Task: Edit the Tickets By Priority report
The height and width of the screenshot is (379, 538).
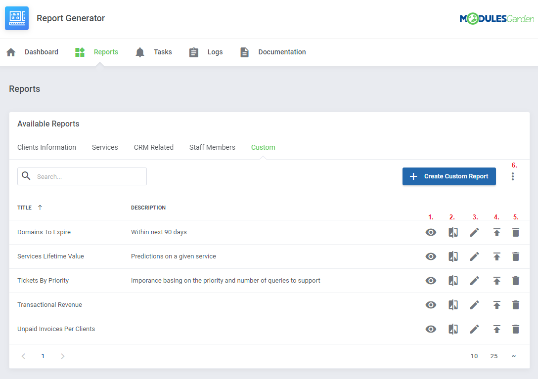Action: point(475,281)
